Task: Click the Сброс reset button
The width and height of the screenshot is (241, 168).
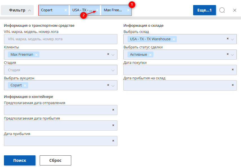Action: click(x=55, y=160)
